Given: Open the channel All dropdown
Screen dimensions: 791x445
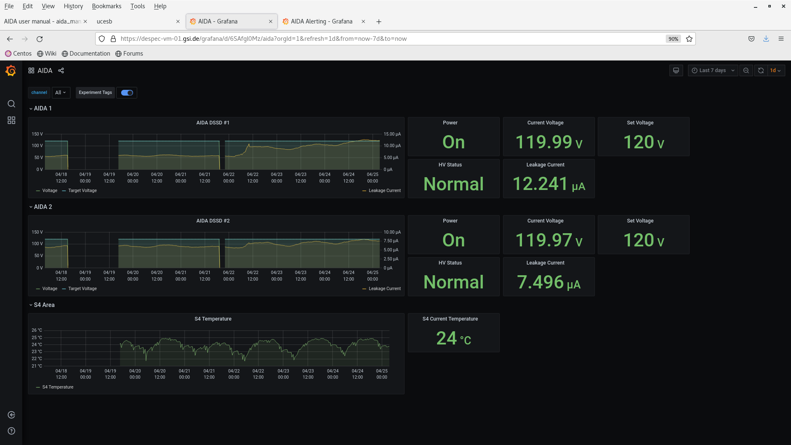Looking at the screenshot, I should 61,93.
